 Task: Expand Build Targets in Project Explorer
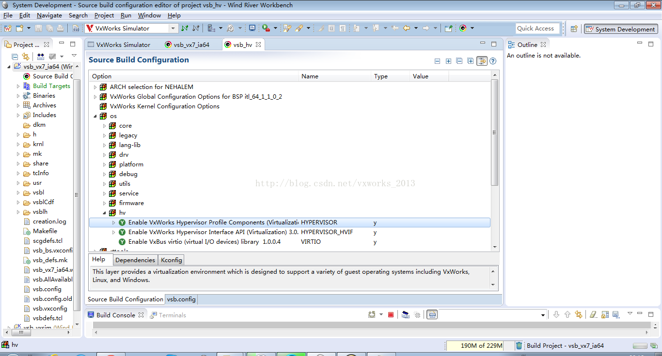tap(18, 86)
